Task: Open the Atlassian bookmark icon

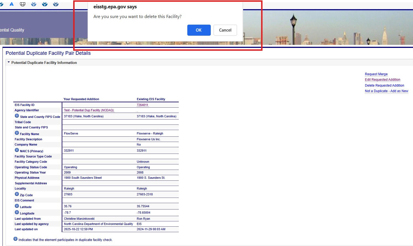Action: point(12,4)
